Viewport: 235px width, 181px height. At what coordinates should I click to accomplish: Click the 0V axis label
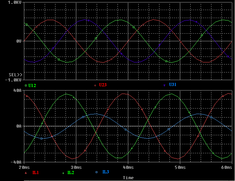[x=19, y=41]
